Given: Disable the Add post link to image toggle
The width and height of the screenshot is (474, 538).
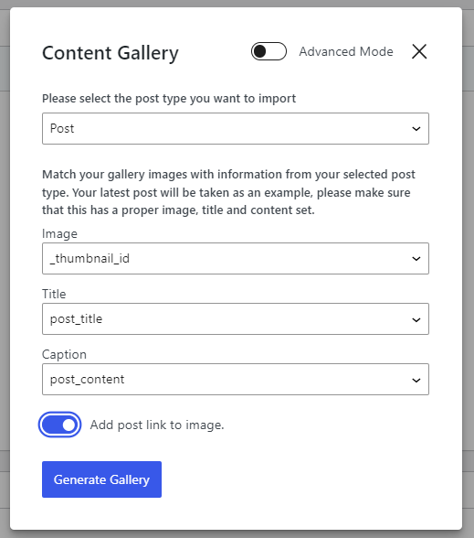Looking at the screenshot, I should (x=60, y=425).
